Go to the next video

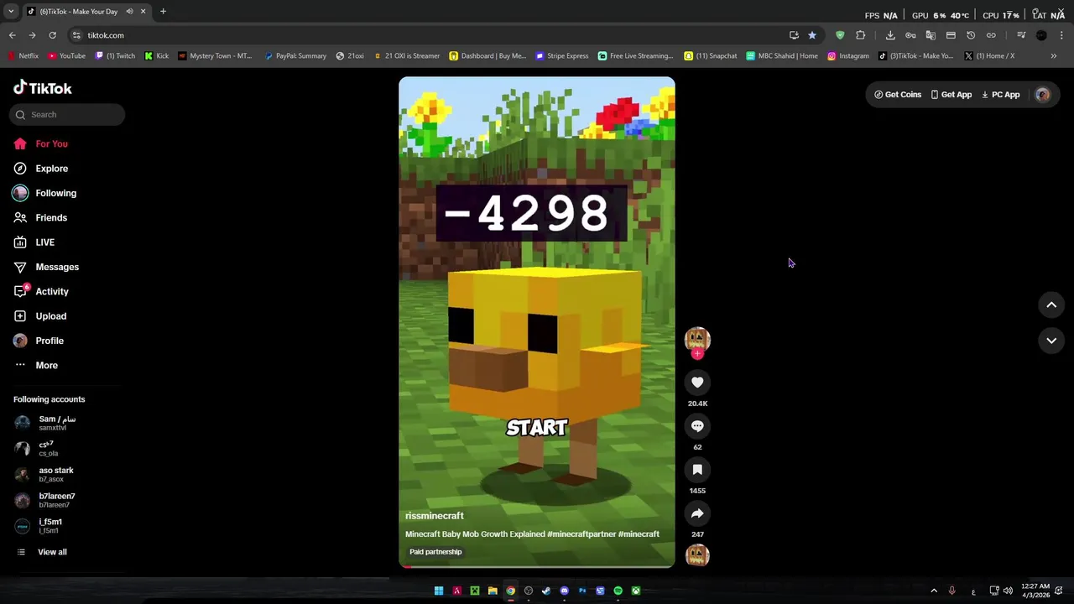(1051, 341)
